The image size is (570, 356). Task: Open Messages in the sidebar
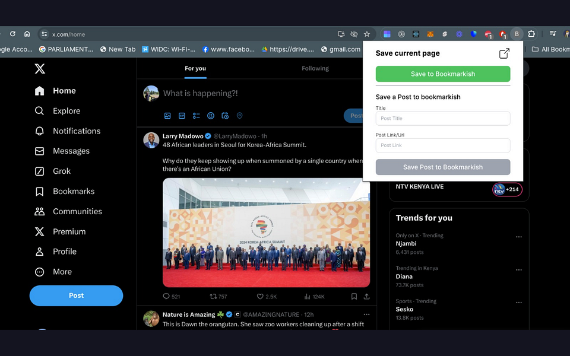[x=62, y=151]
